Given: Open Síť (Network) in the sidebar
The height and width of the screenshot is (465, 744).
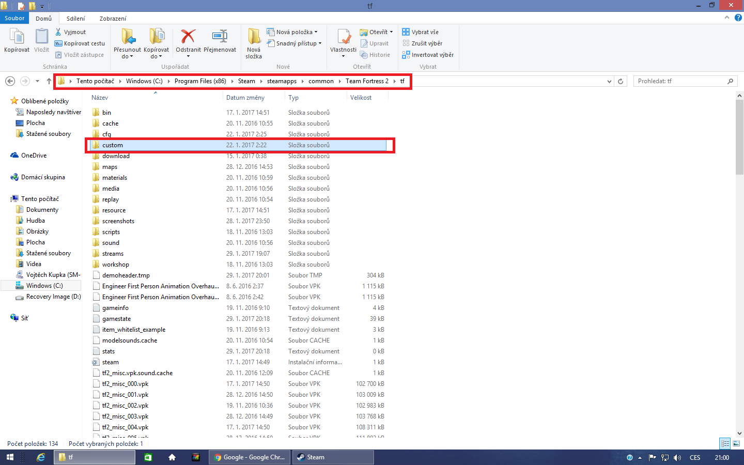Looking at the screenshot, I should [24, 318].
